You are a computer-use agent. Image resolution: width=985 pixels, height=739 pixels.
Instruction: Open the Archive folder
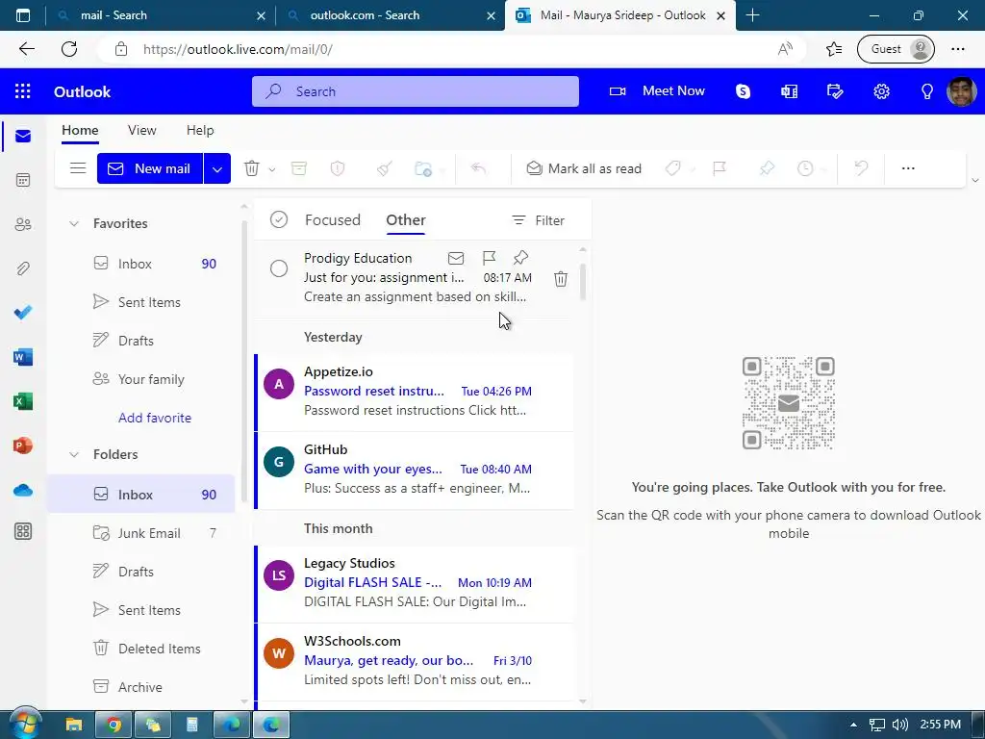point(141,687)
